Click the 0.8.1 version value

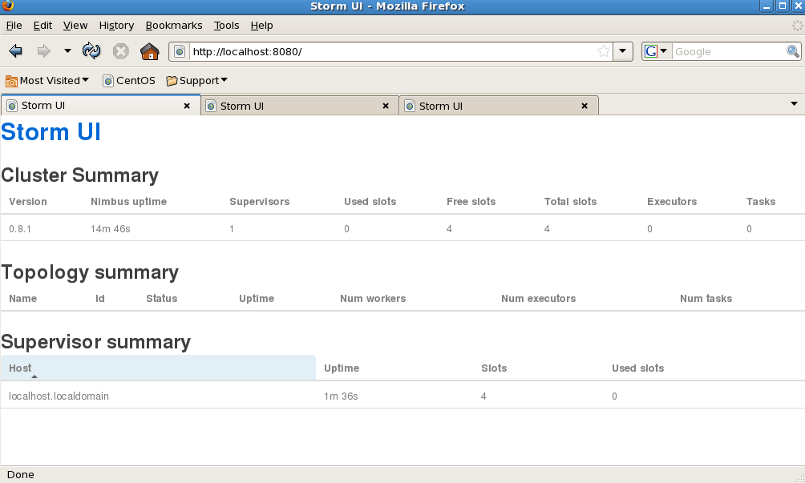coord(20,228)
